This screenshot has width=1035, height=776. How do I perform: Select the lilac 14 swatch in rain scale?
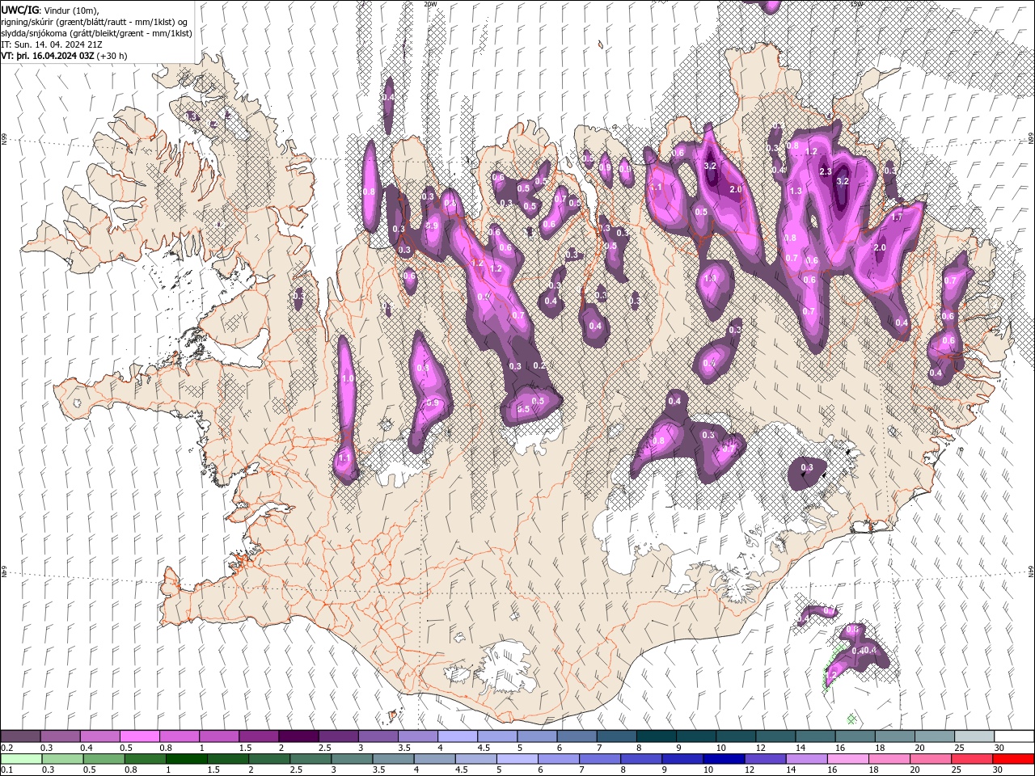tap(805, 759)
